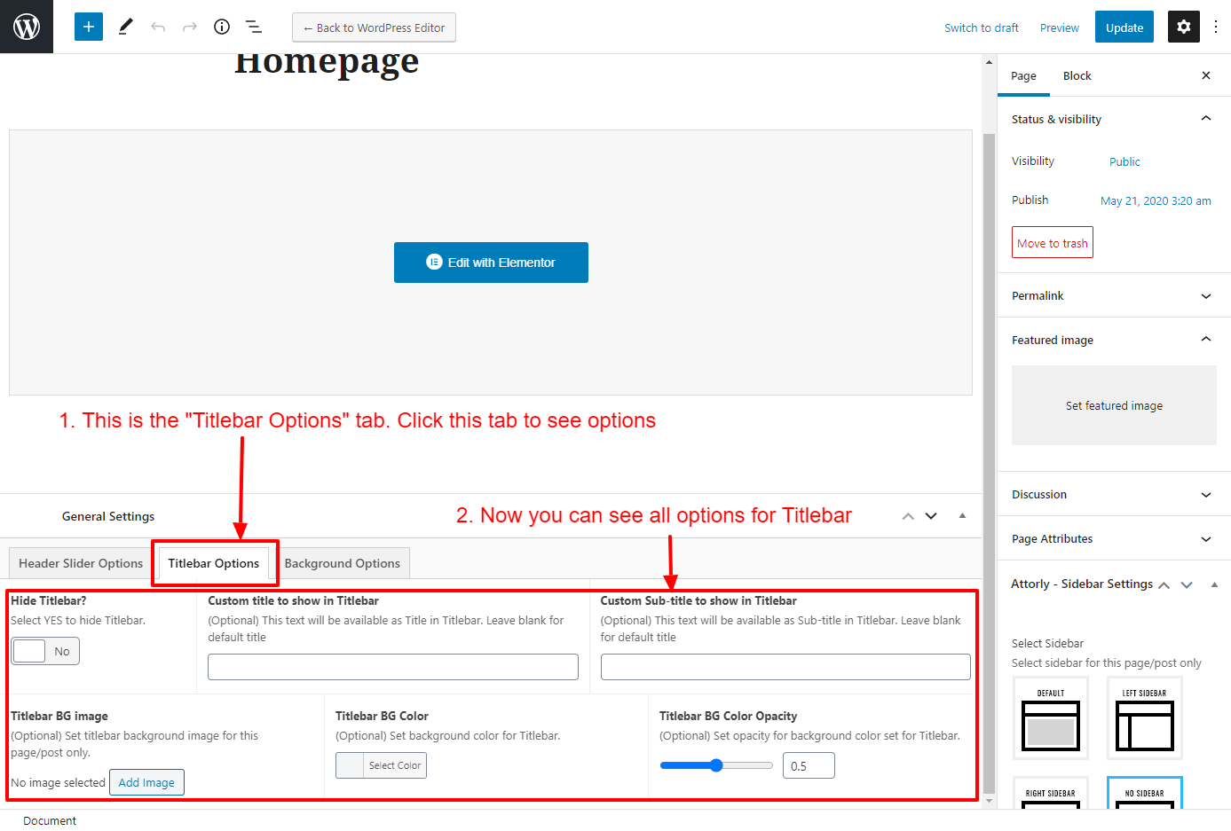Click the Custom title in Titlebar field

392,667
